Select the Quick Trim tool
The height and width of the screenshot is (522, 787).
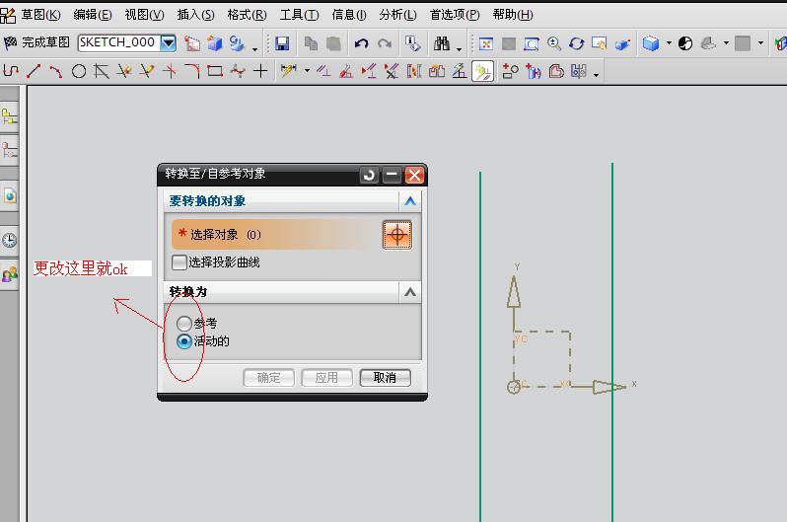[x=124, y=71]
